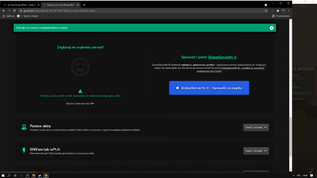Expand the Postaw skiny section
Screen dimensions: 317x178
point(256,127)
